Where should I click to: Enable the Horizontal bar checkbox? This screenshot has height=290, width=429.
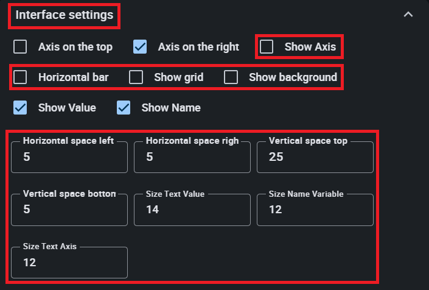21,77
